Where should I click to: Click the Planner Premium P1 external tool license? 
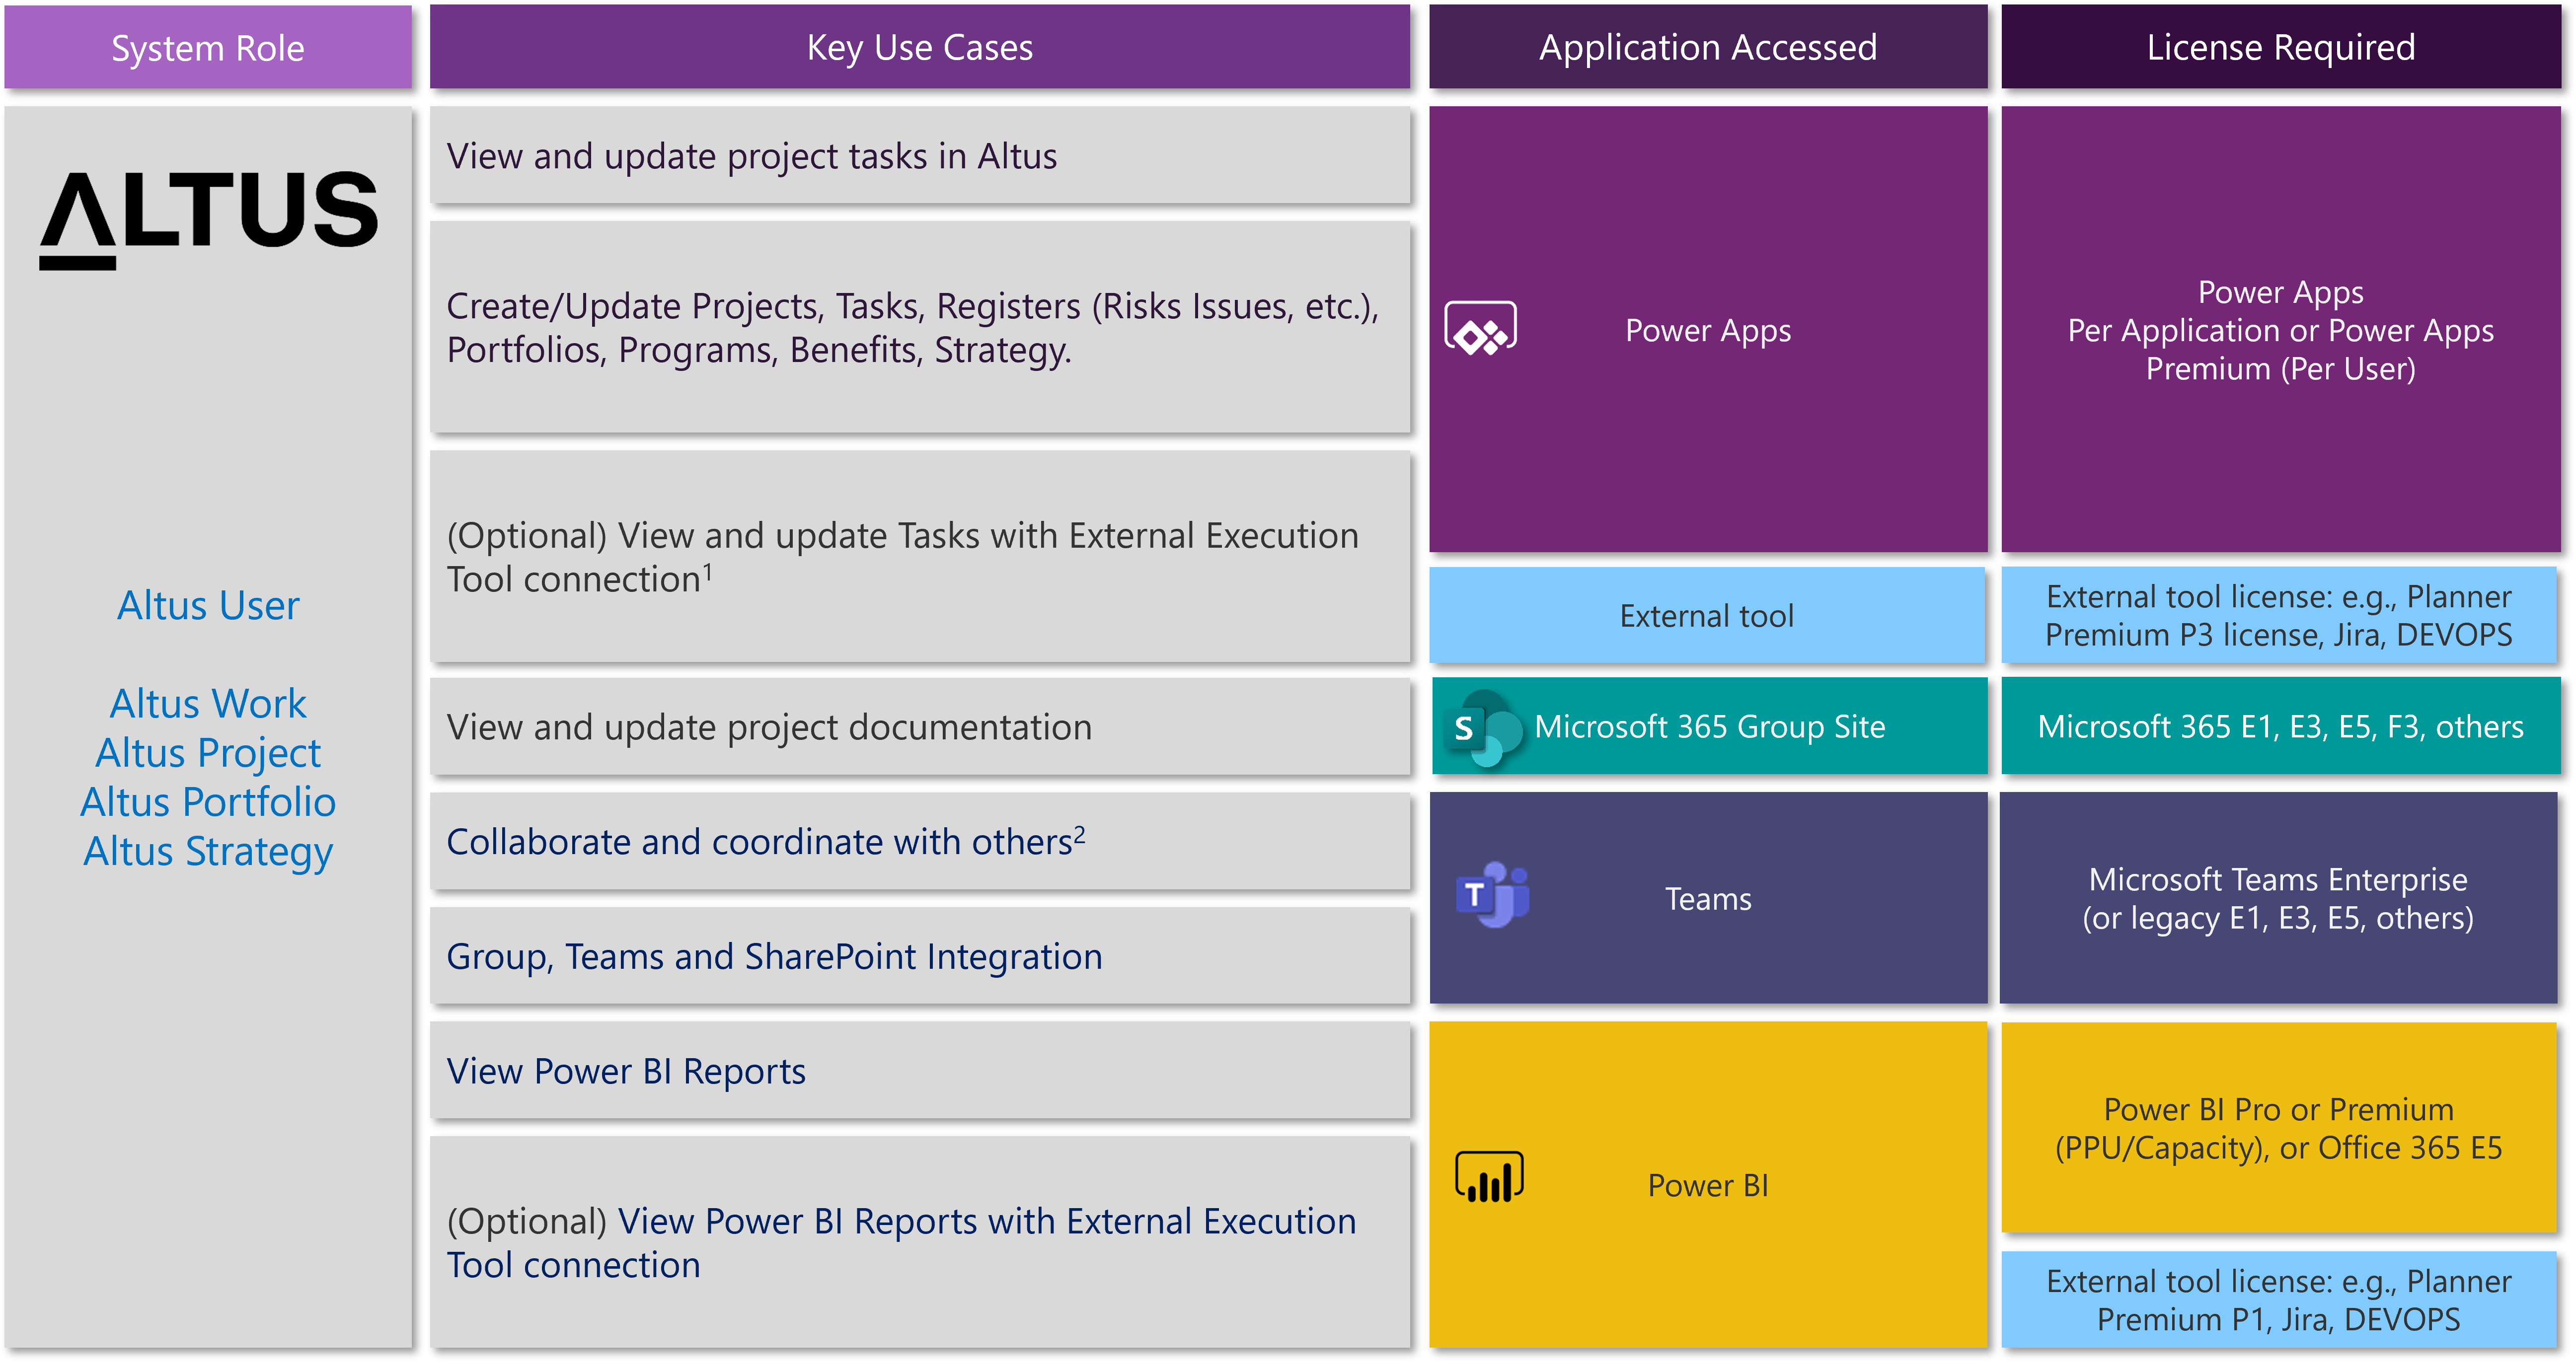tap(2279, 1300)
